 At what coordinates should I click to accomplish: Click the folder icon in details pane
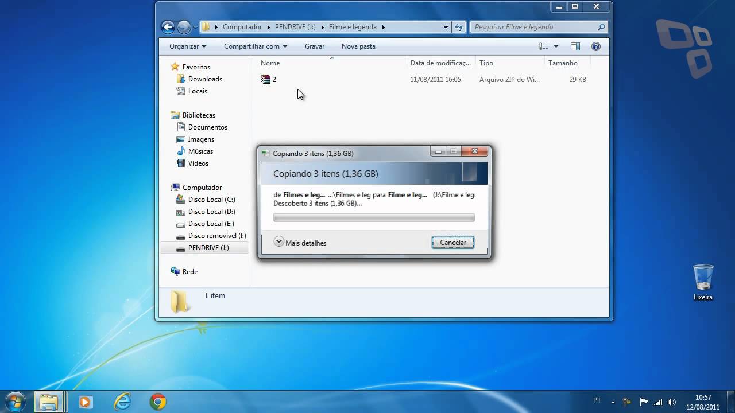179,302
